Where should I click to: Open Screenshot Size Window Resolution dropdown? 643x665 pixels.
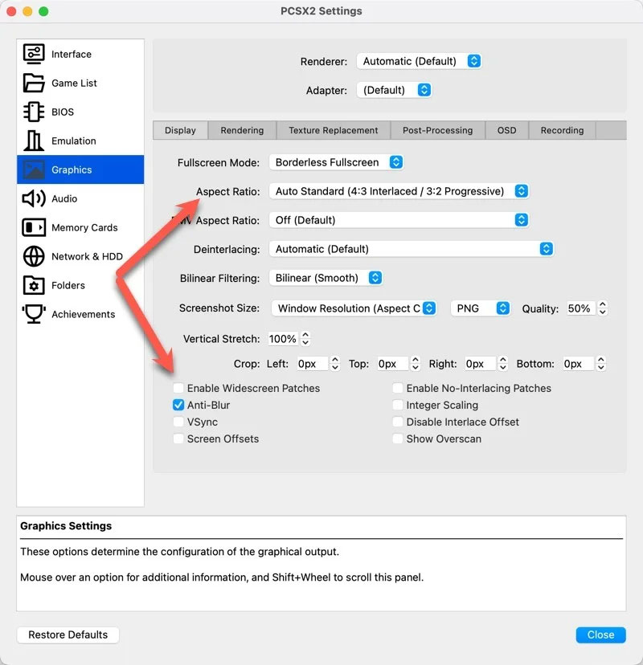pos(354,308)
